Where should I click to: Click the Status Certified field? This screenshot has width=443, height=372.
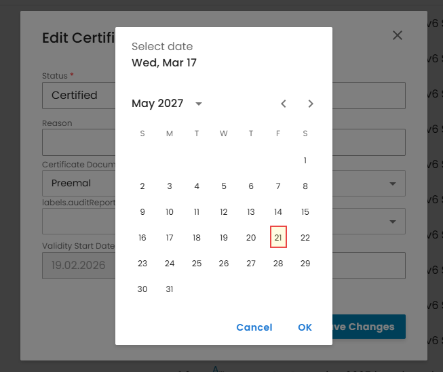pos(78,96)
